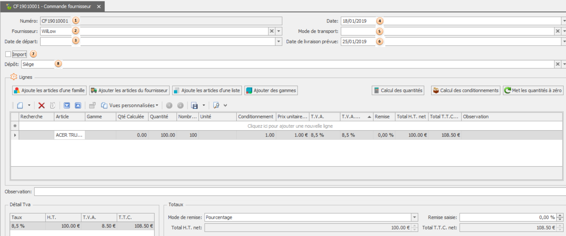Click the expand all rows icon
Viewport: 566px width, 236px height.
point(67,105)
